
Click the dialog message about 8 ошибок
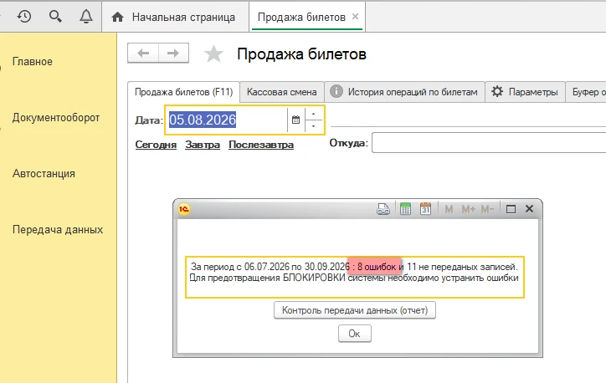coord(354,273)
